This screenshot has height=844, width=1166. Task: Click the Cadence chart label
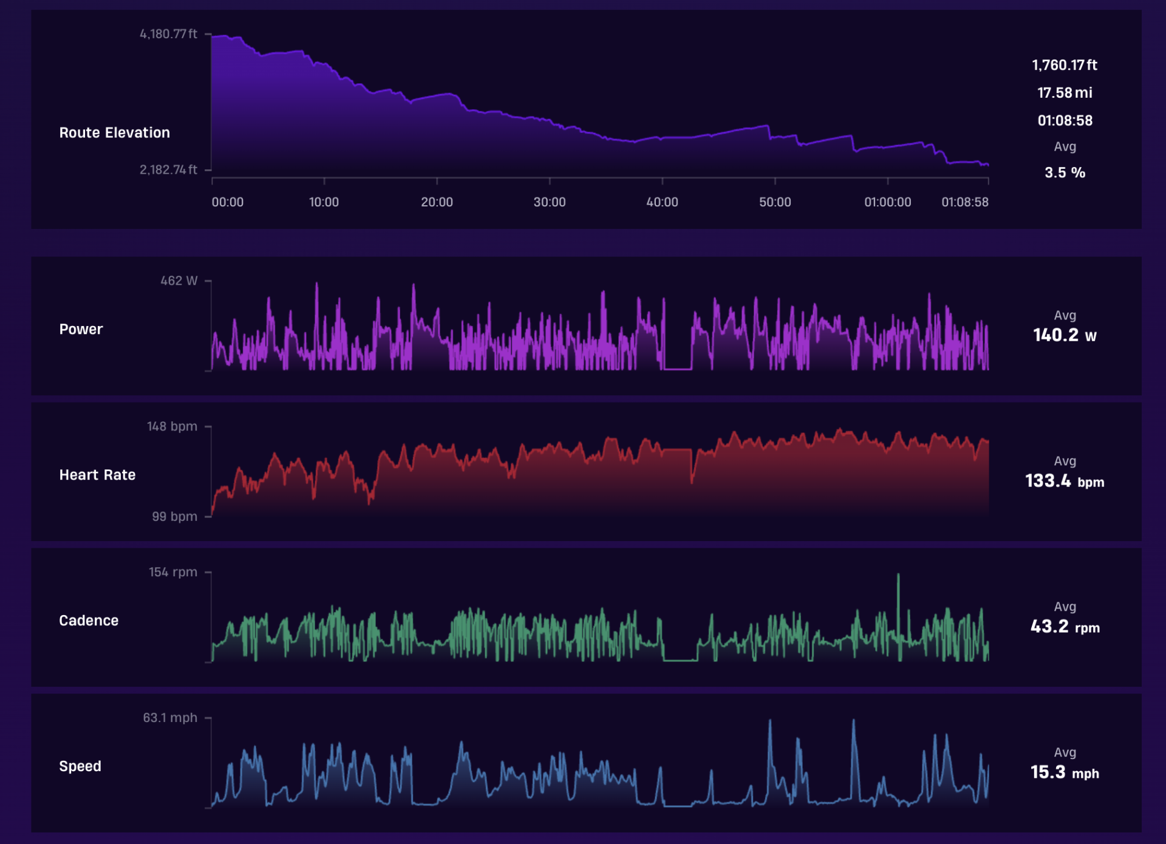pos(89,621)
